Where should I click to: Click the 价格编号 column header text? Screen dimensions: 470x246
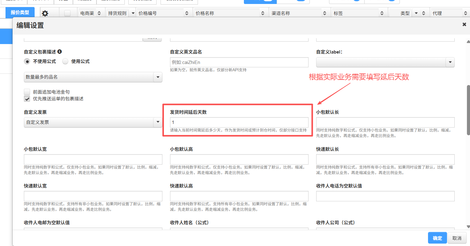coord(148,13)
